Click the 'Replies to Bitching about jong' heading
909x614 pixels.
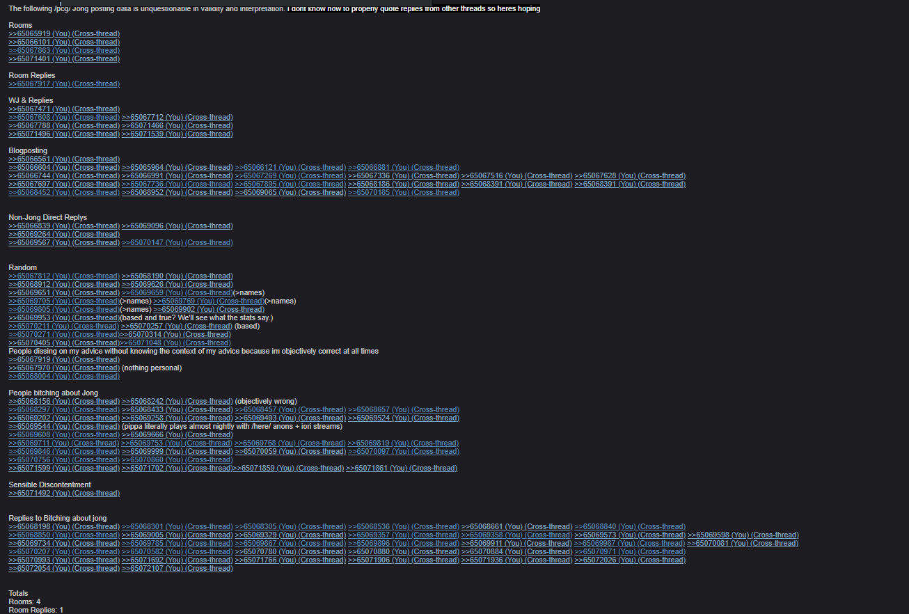coord(57,518)
